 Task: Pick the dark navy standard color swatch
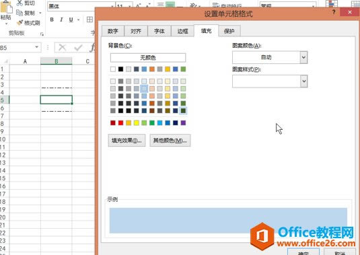coord(176,123)
